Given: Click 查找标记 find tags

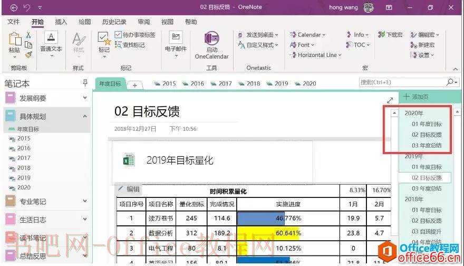Looking at the screenshot, I should pyautogui.click(x=130, y=45).
